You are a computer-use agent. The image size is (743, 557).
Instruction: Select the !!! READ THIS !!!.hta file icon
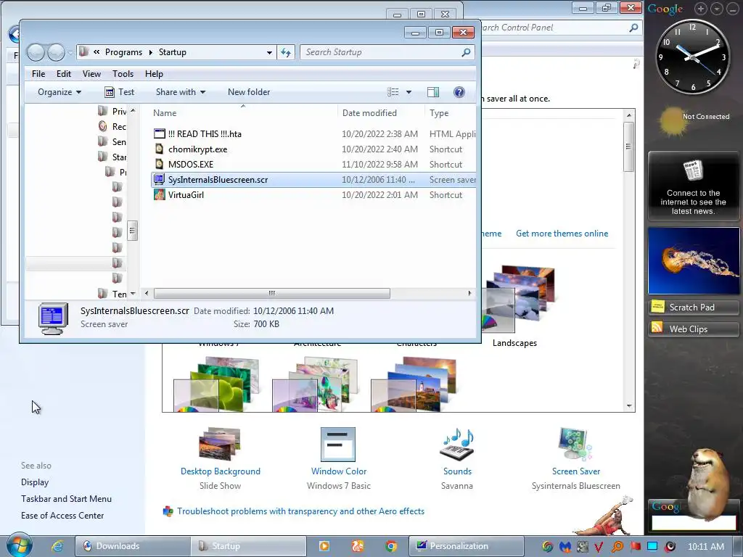click(159, 133)
